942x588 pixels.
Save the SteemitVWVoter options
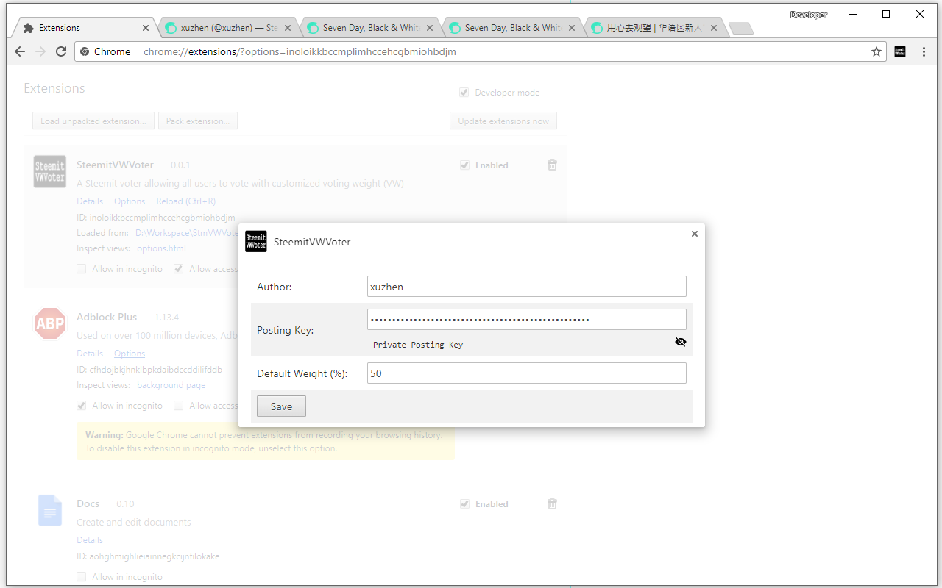281,406
